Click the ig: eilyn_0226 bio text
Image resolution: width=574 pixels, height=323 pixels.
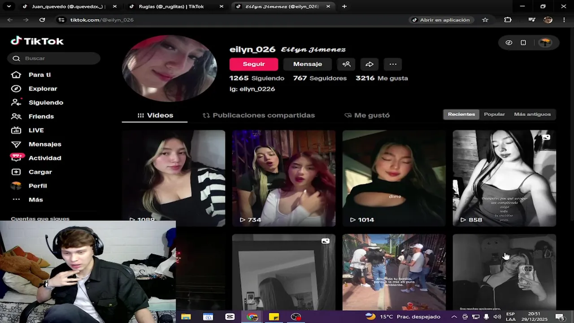click(x=252, y=89)
